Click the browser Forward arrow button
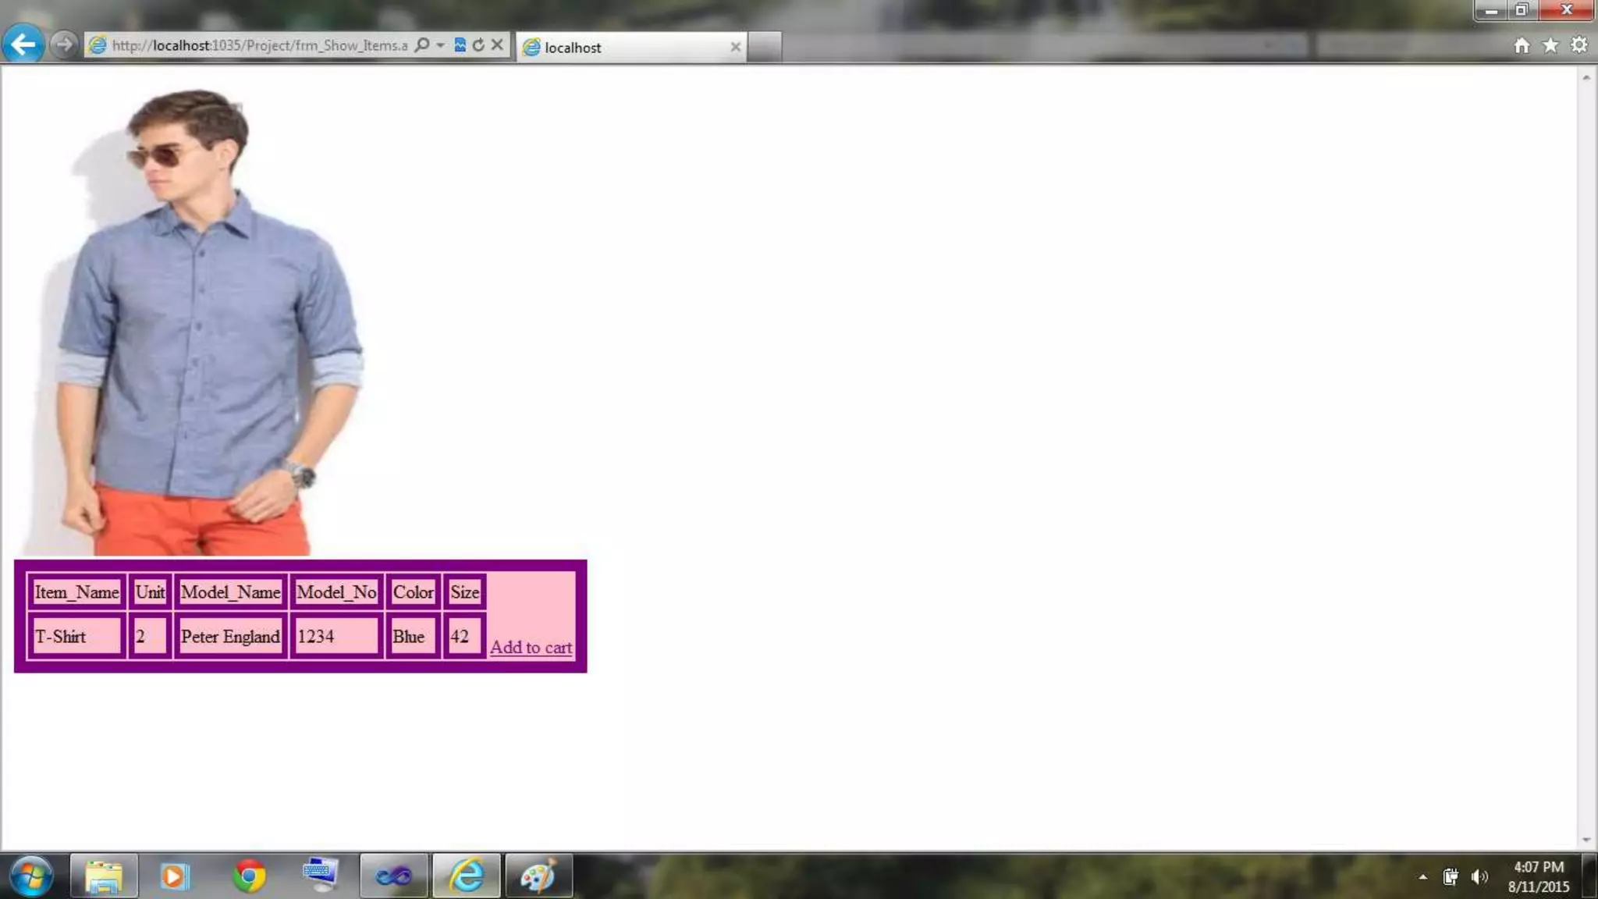1598x899 pixels. pyautogui.click(x=65, y=44)
